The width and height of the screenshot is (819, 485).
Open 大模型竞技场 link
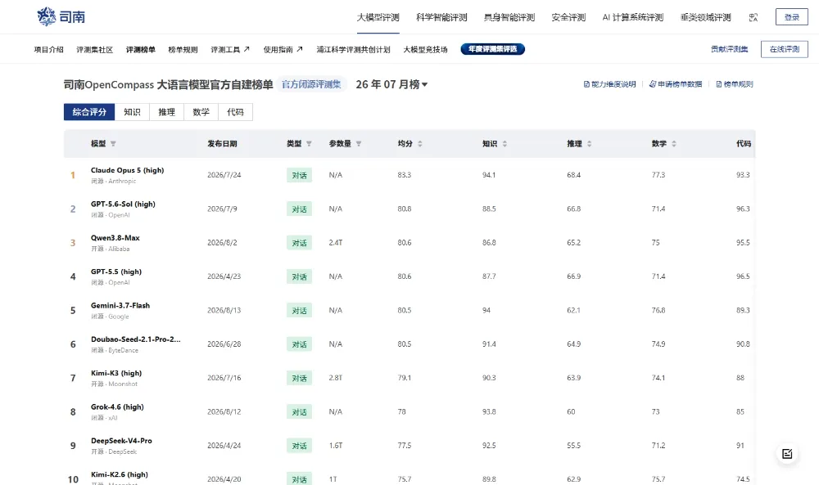point(425,50)
